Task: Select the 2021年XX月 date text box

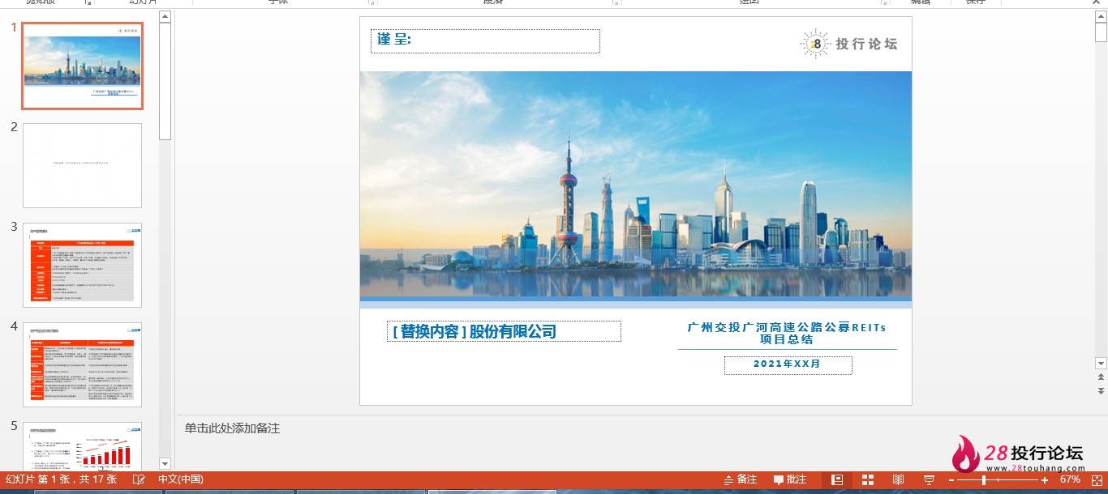Action: [788, 364]
